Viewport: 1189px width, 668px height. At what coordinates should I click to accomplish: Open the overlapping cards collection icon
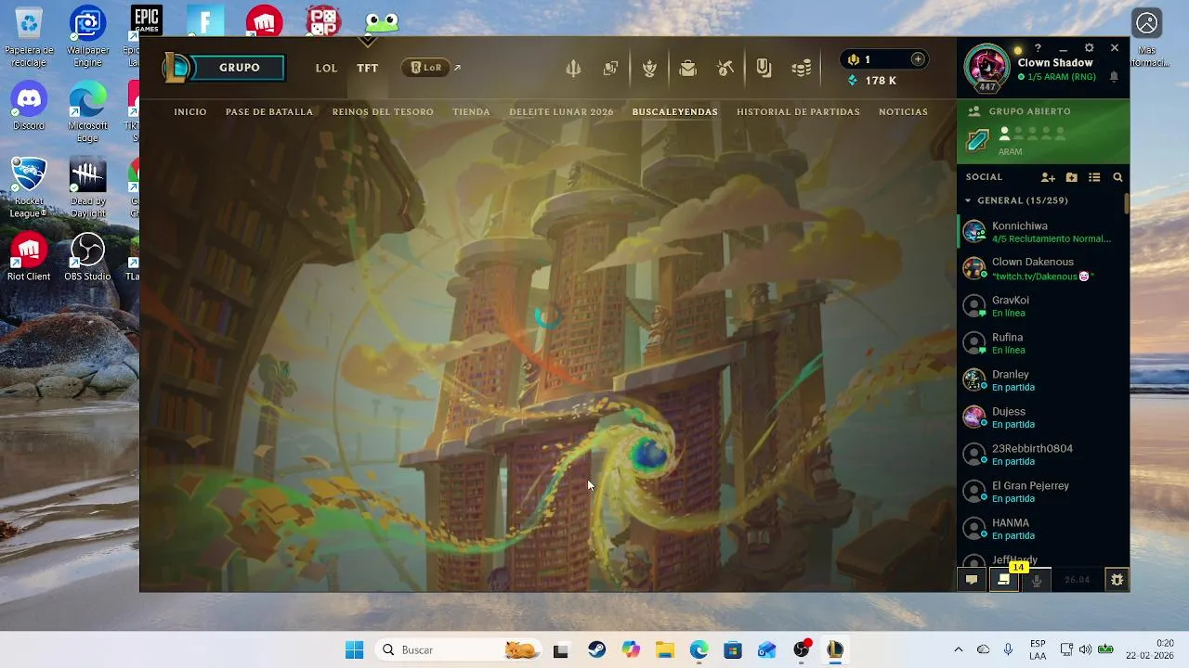click(x=610, y=68)
